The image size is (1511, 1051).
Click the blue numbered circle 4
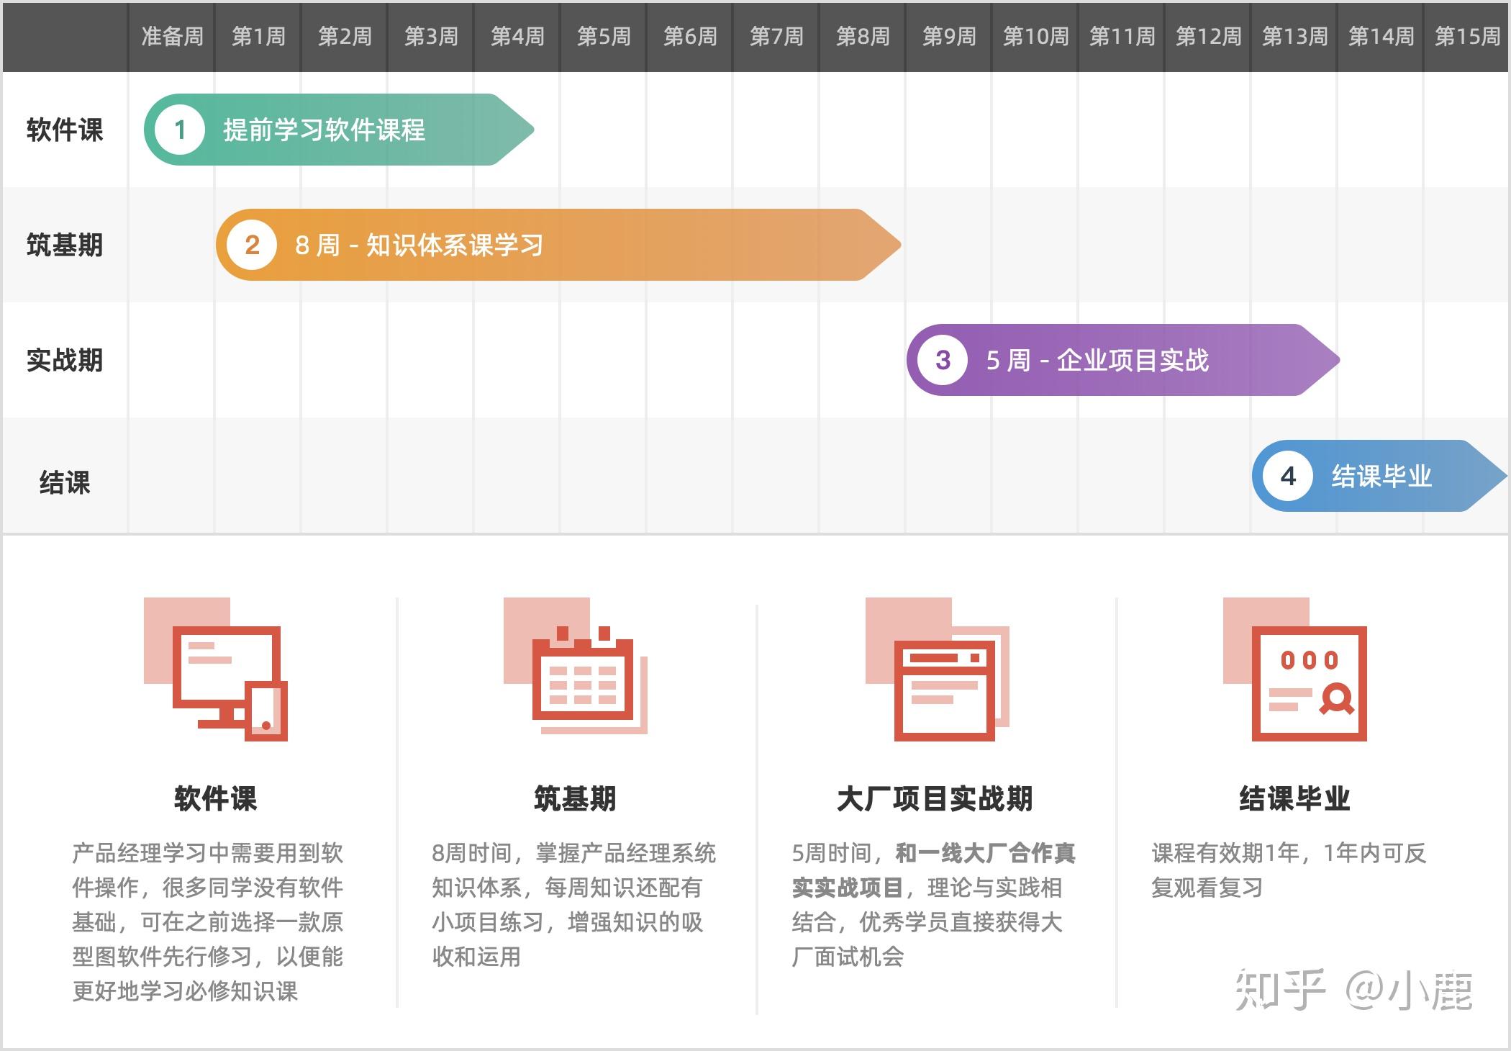coord(1288,476)
